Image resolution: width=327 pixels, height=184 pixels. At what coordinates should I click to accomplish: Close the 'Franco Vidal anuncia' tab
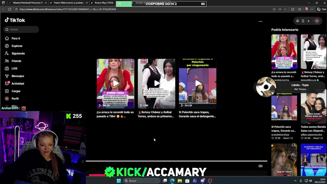coord(87,3)
